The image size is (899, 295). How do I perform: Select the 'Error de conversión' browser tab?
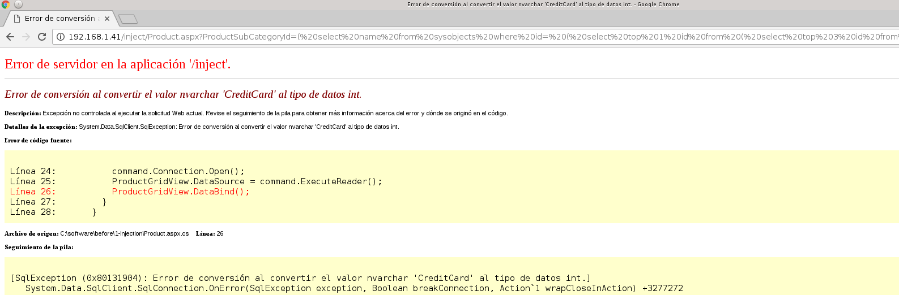coord(61,19)
